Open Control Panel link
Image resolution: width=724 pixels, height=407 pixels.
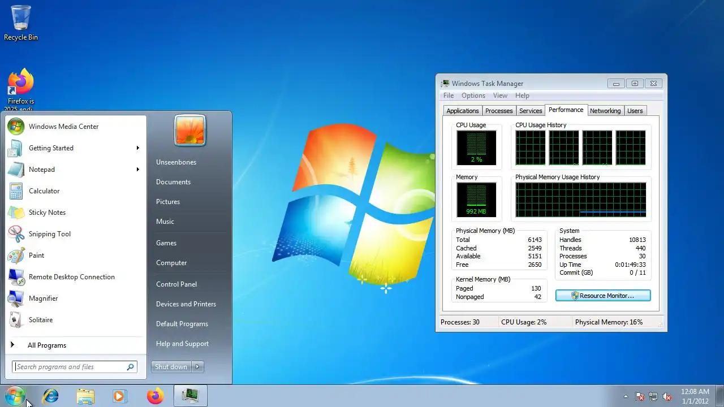[176, 284]
